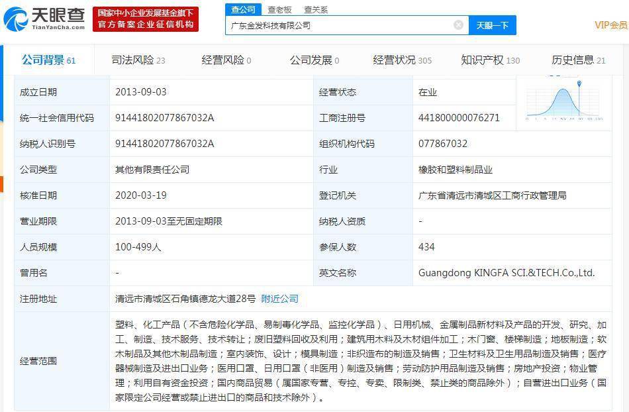Click the 天眼一下 search button
The width and height of the screenshot is (629, 412).
click(x=492, y=25)
